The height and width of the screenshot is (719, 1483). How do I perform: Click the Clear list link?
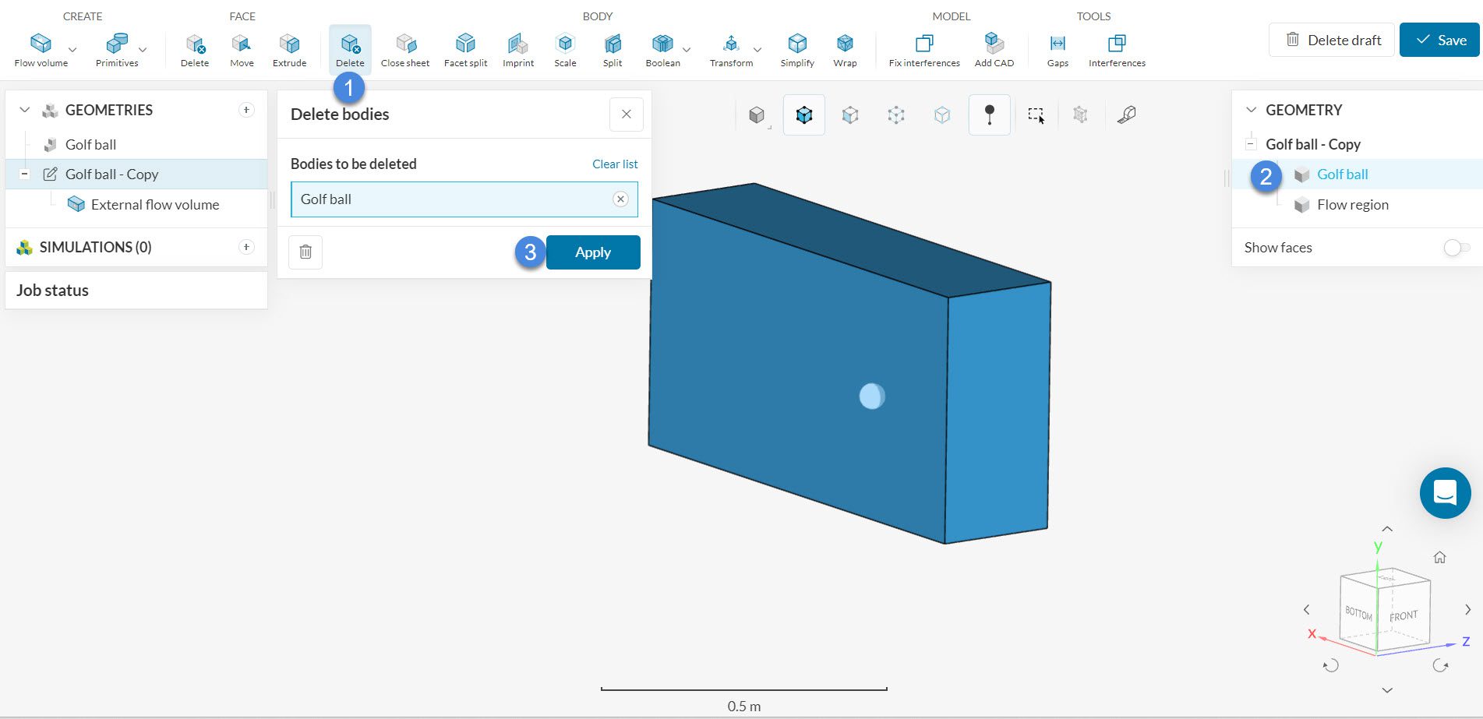614,164
